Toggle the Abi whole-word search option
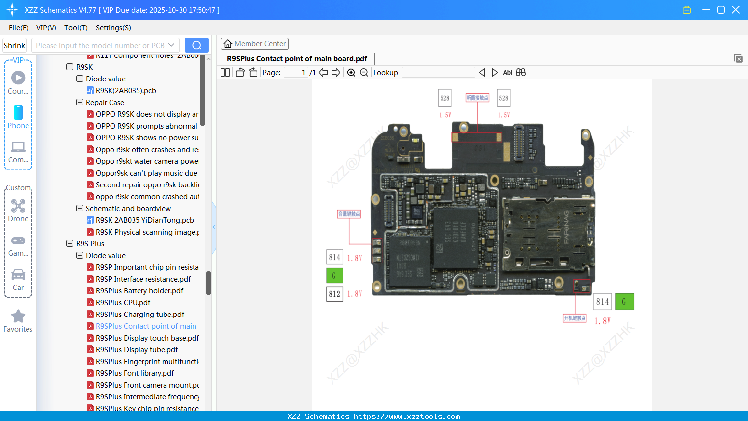748x421 pixels. click(x=507, y=72)
